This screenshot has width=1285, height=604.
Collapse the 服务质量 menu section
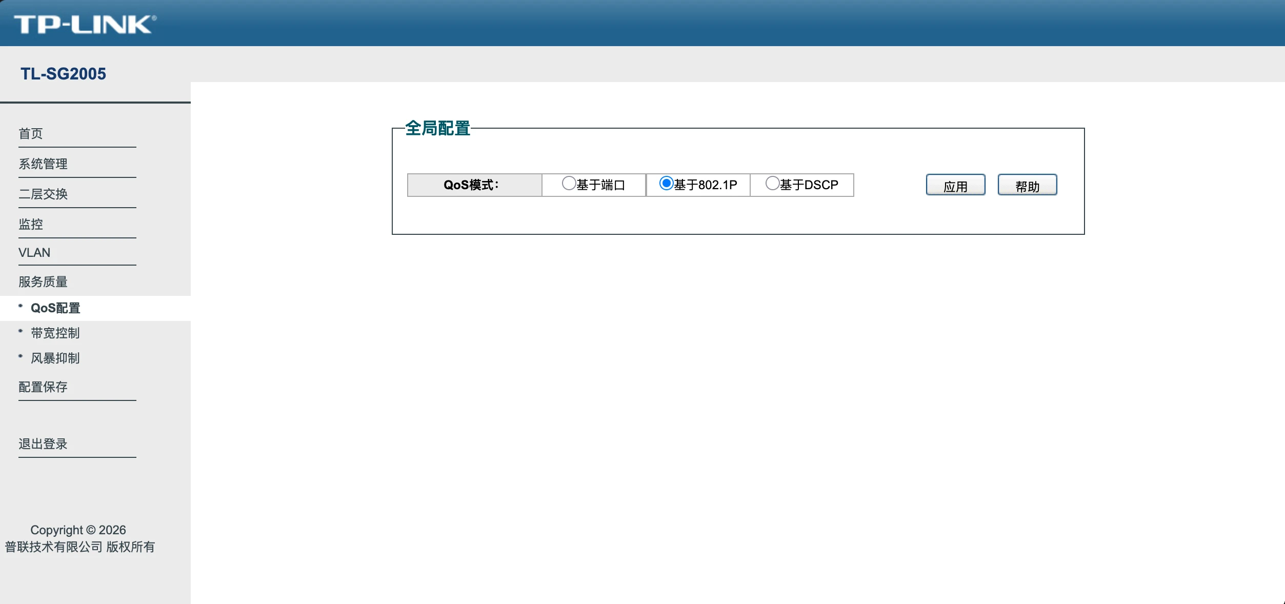click(43, 282)
